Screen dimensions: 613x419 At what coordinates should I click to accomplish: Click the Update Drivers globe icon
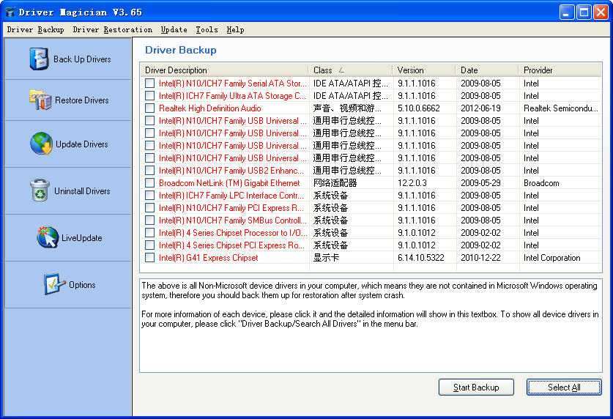42,144
